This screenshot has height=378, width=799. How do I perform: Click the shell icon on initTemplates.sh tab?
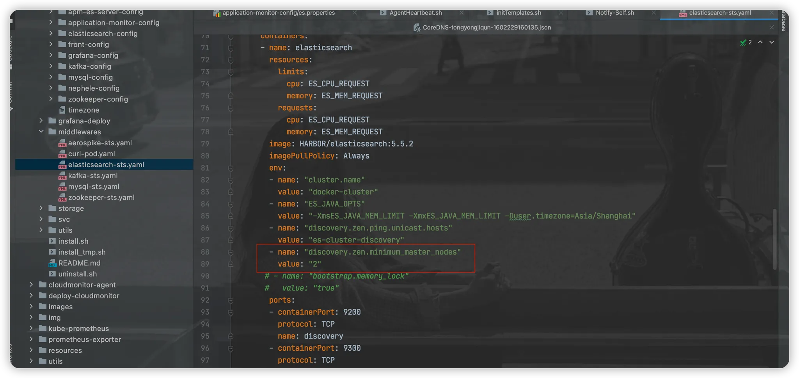click(490, 13)
